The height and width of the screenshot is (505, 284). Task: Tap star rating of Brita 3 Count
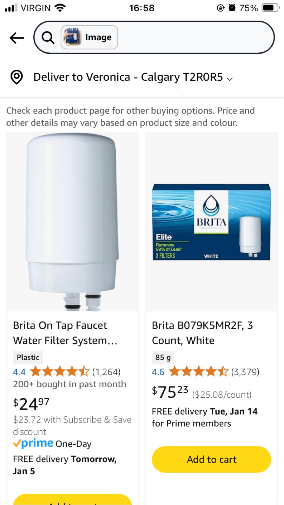(x=198, y=372)
